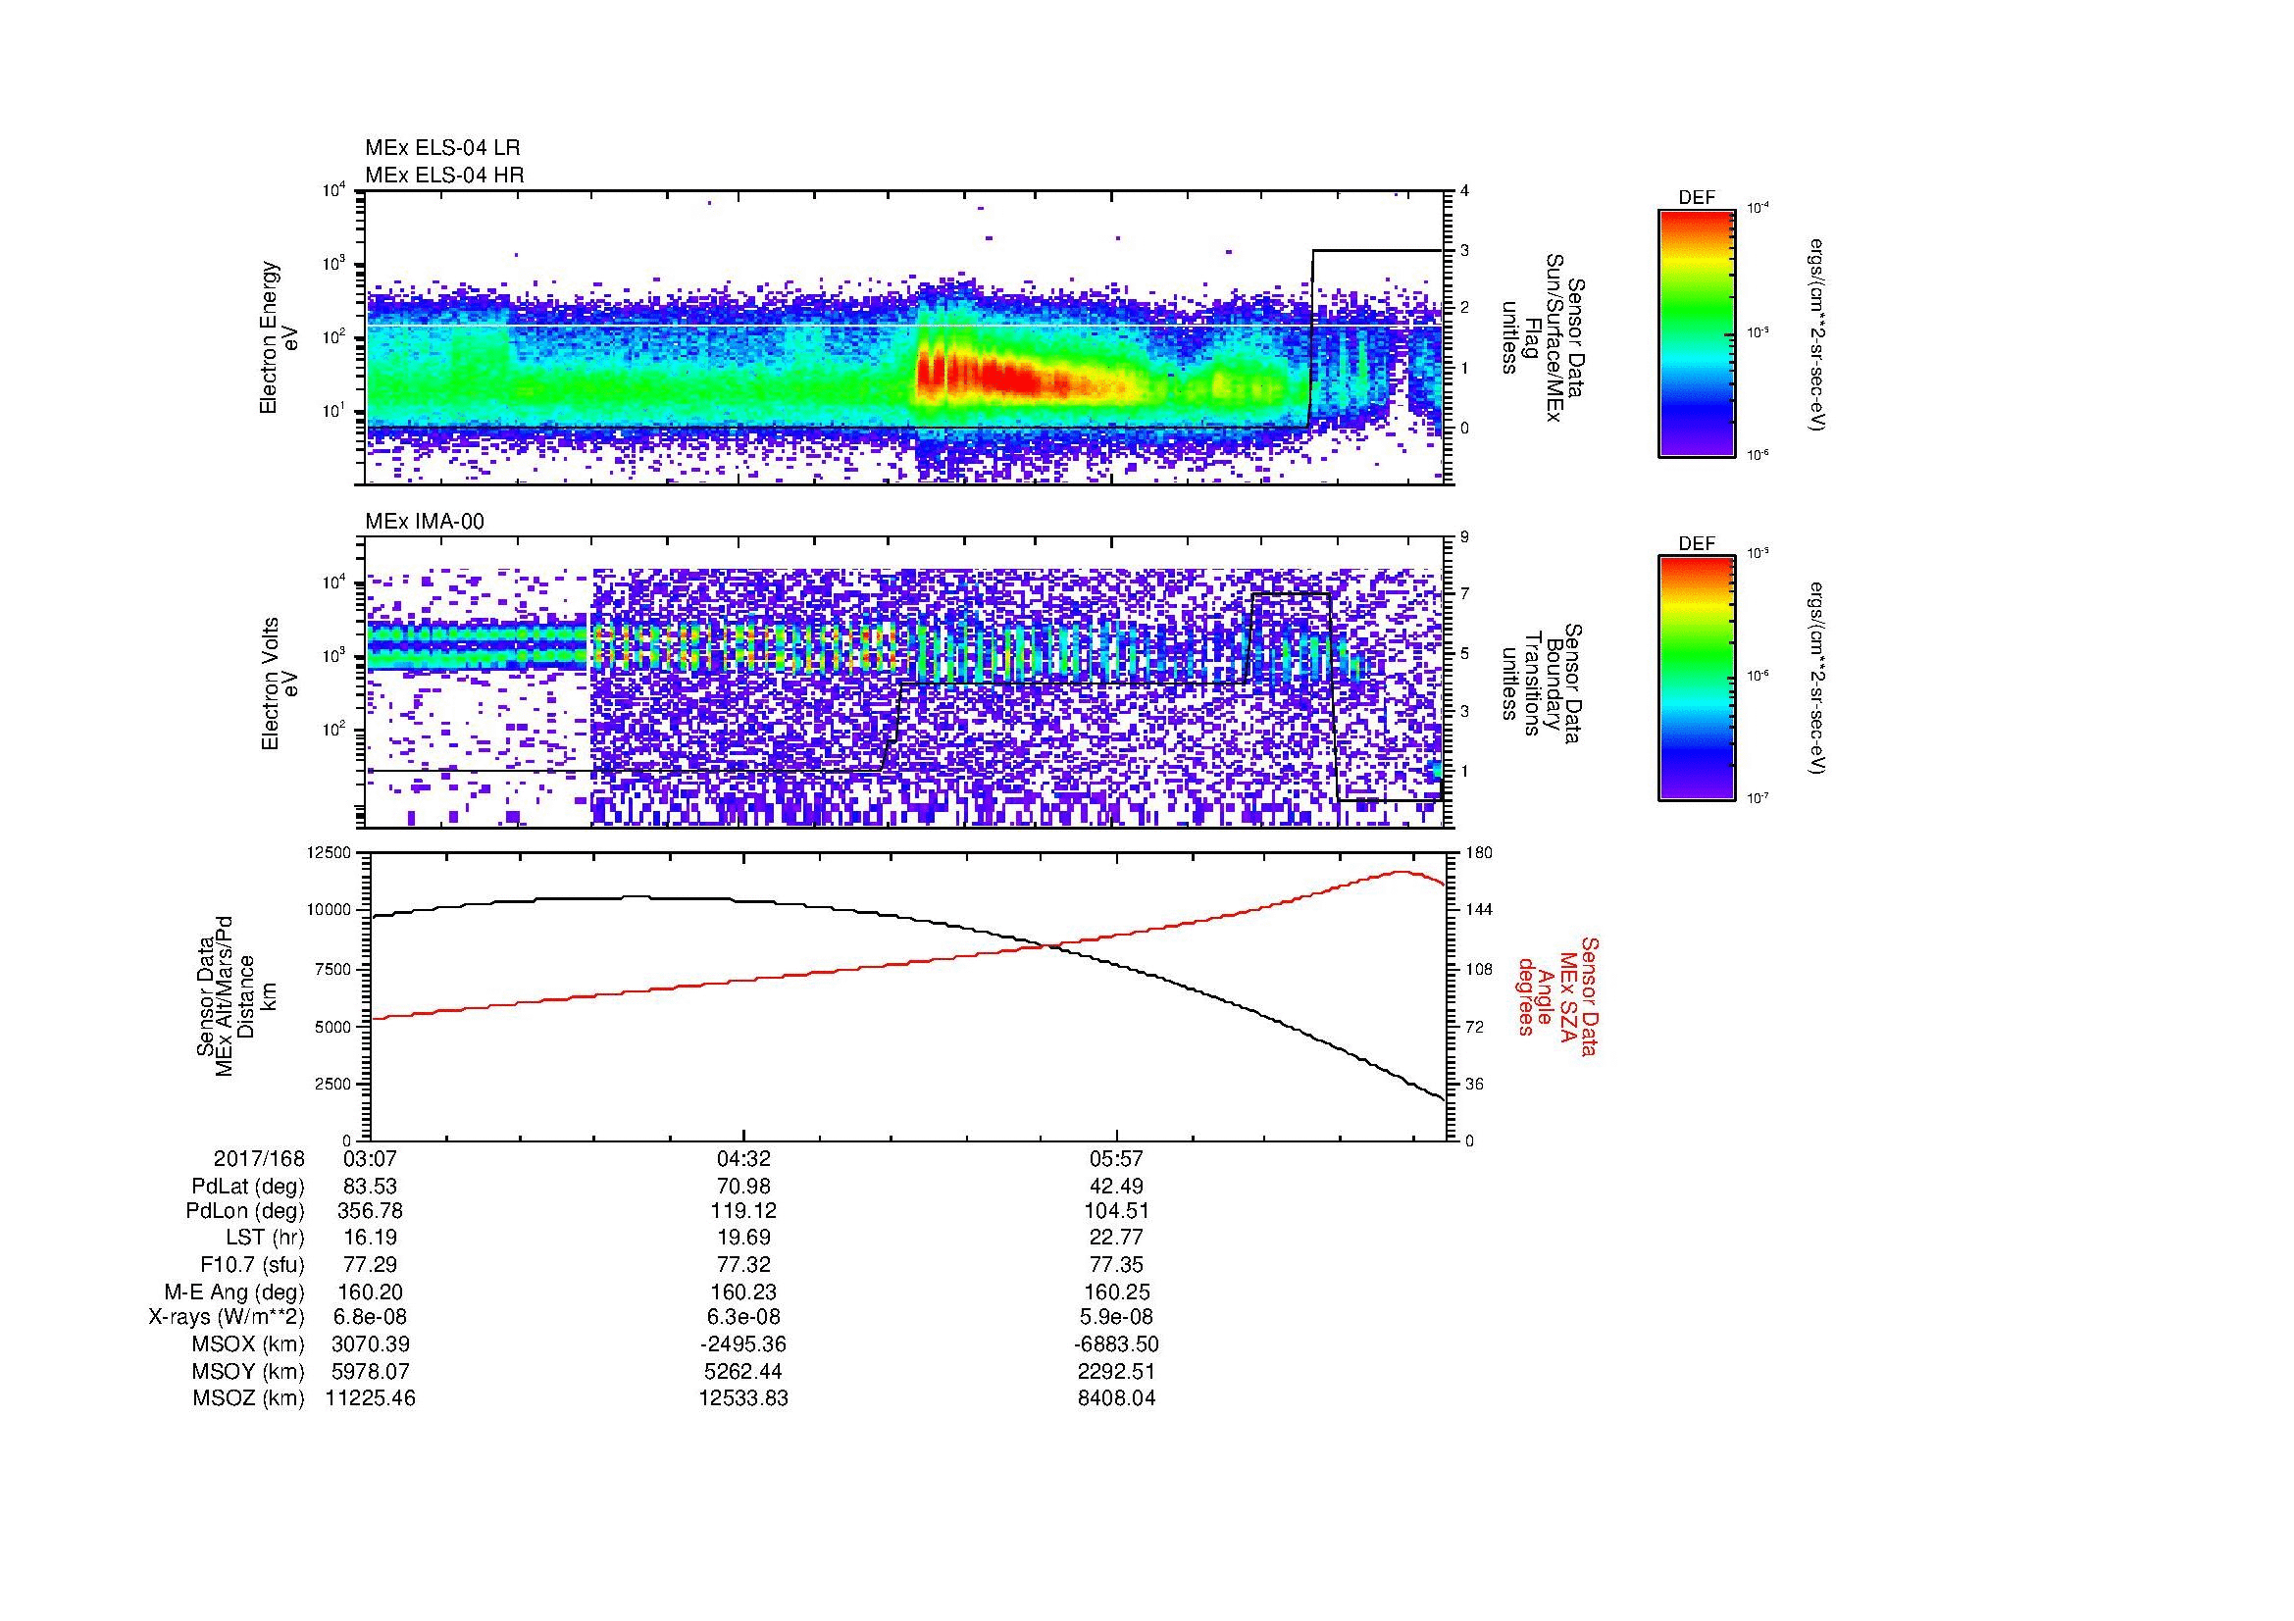Click the M-E Ang (deg) row label
The height and width of the screenshot is (1621, 2294).
[234, 1292]
